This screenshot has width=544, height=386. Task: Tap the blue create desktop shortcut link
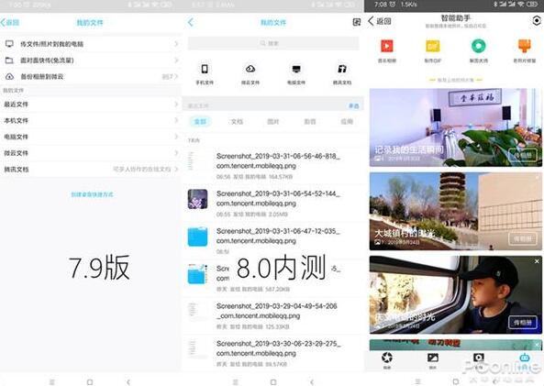tap(92, 194)
